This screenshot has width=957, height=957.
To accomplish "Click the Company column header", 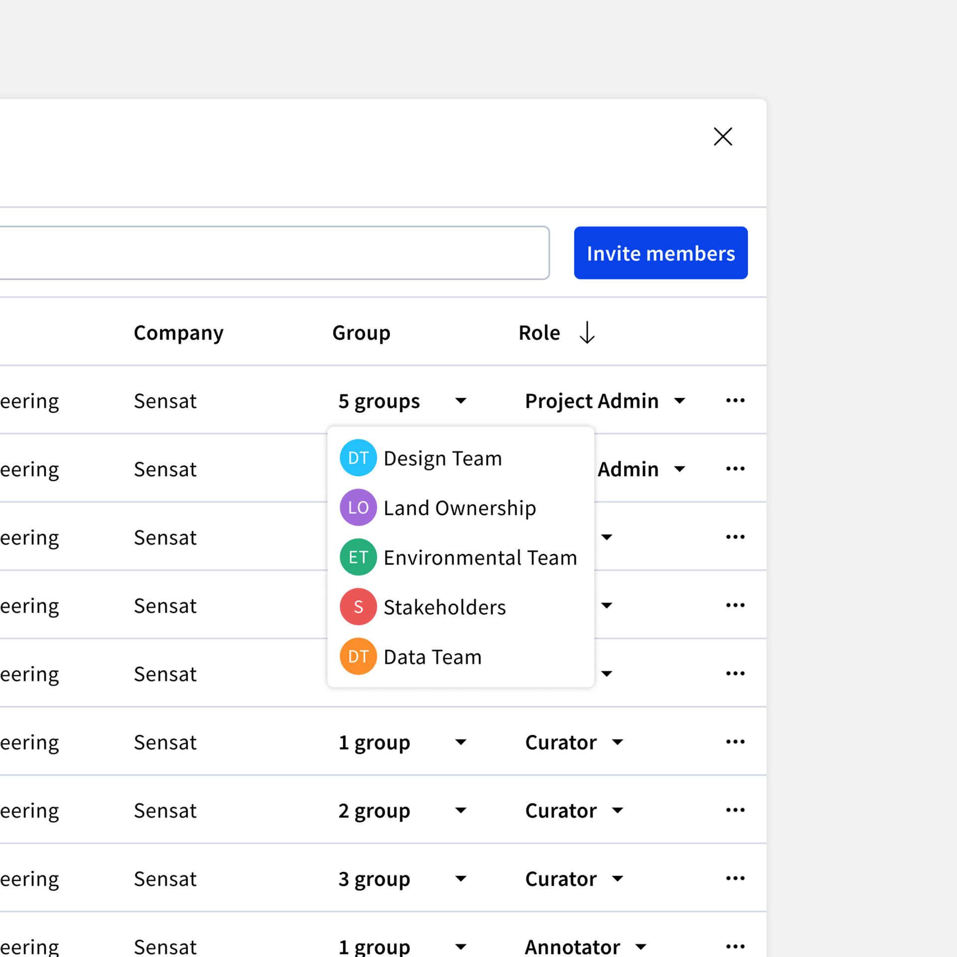I will pos(178,333).
